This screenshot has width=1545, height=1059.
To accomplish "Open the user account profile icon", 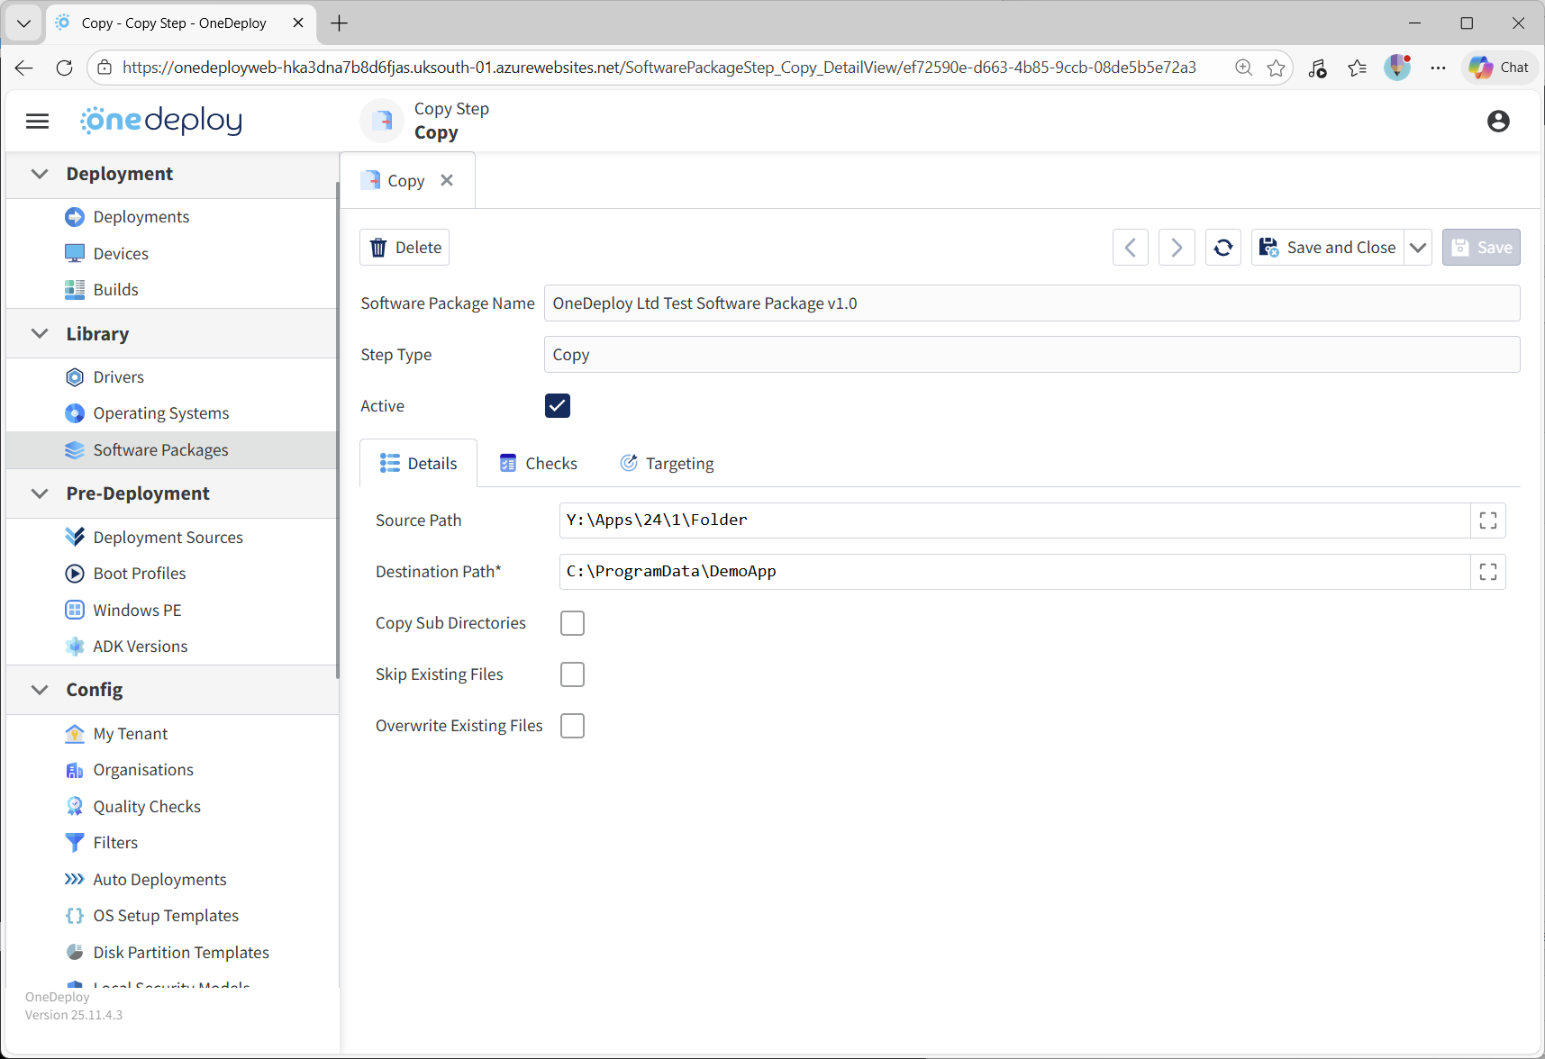I will [x=1497, y=121].
